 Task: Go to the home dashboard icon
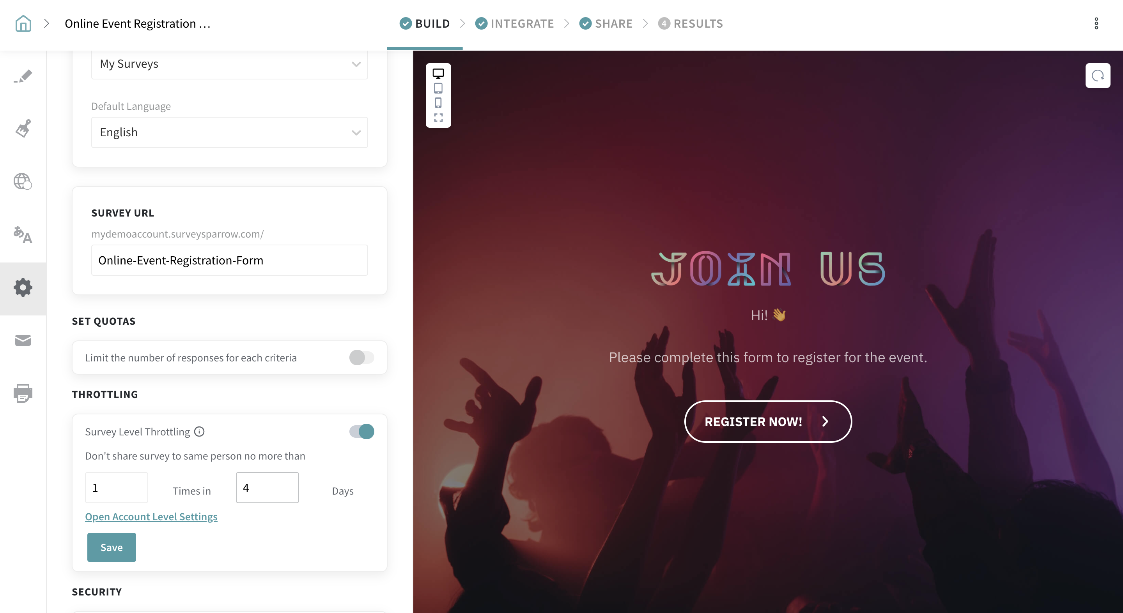tap(23, 23)
